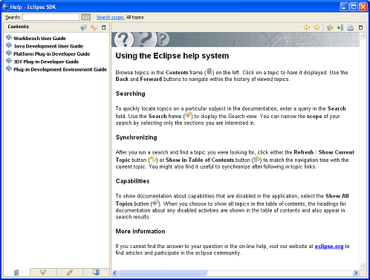Go Forward in help history
370x280 pixels.
click(x=317, y=27)
